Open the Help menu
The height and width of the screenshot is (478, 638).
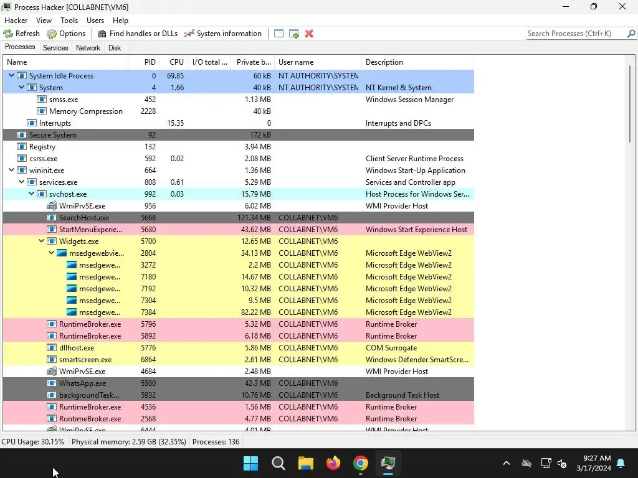[120, 21]
